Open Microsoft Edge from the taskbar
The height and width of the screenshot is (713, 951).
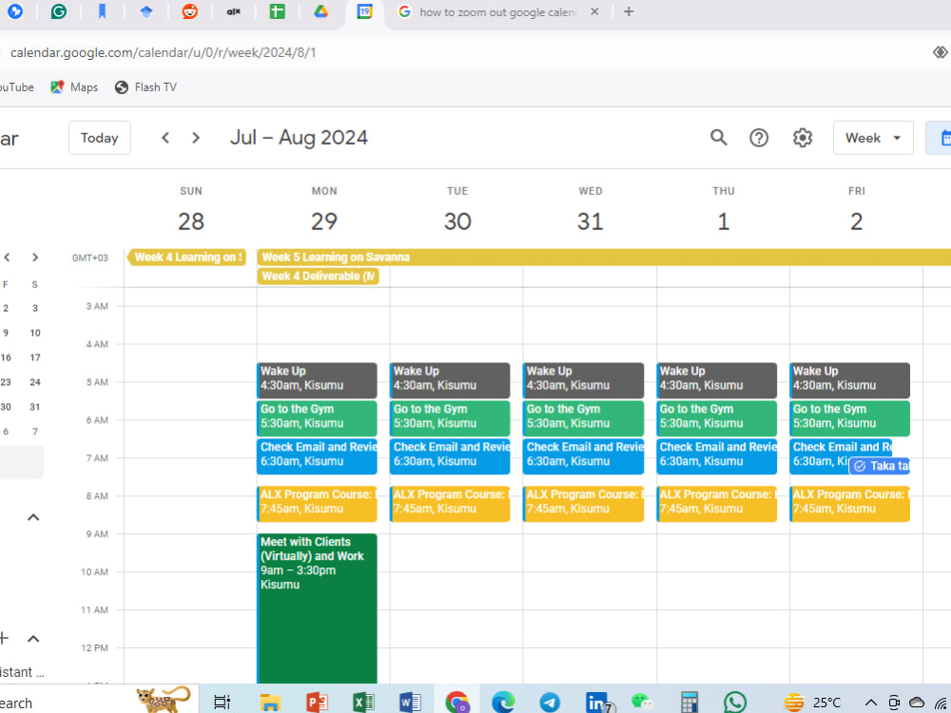(x=503, y=703)
